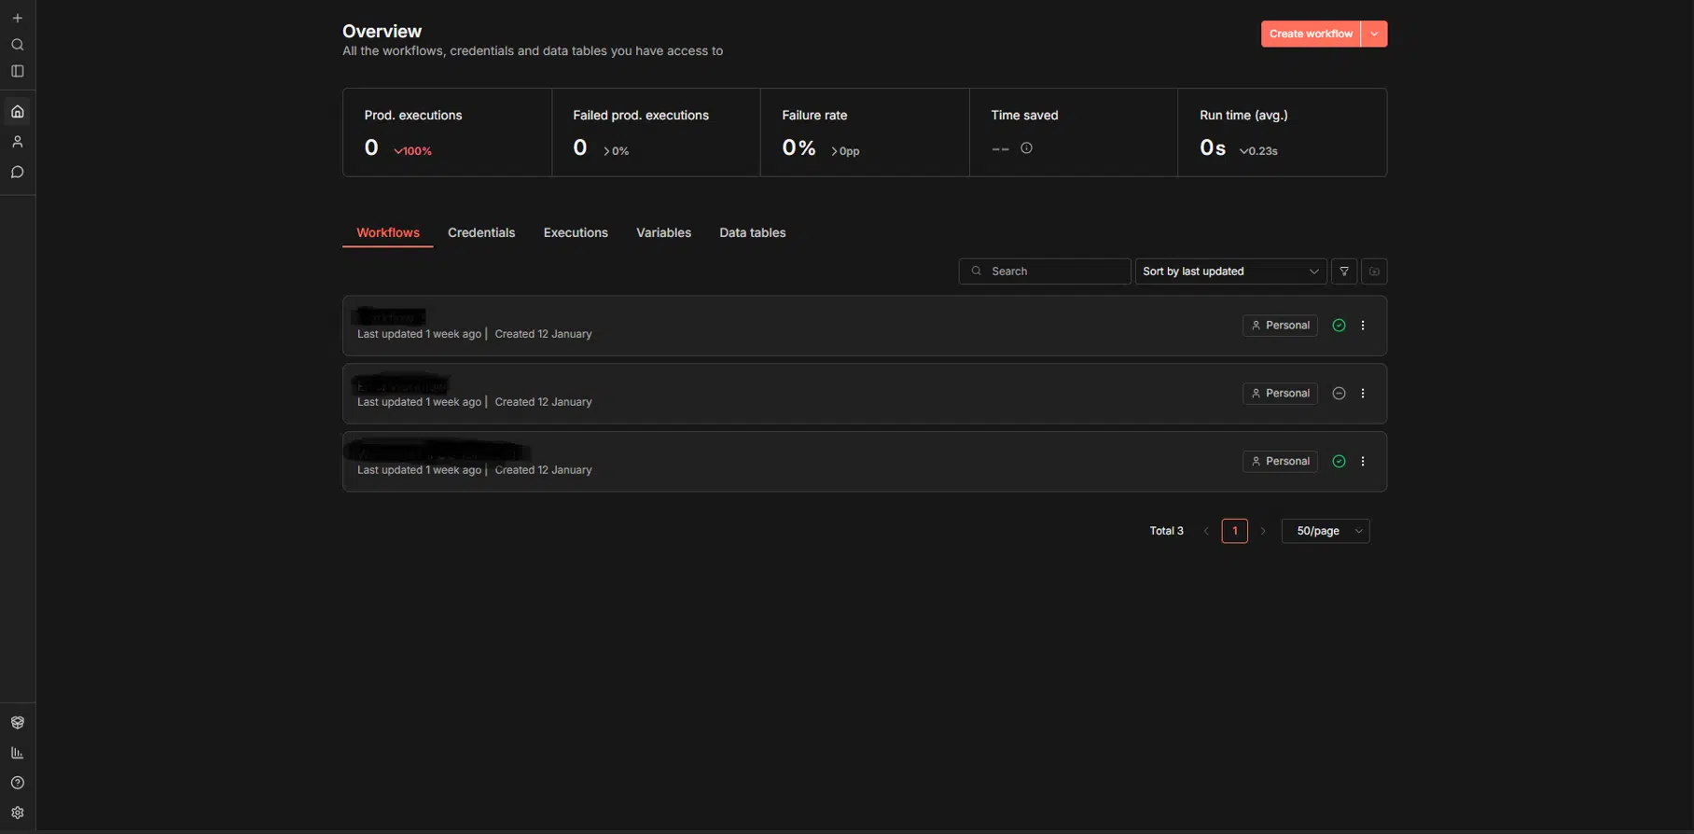Switch to the Credentials tab
The height and width of the screenshot is (834, 1694).
coord(481,233)
